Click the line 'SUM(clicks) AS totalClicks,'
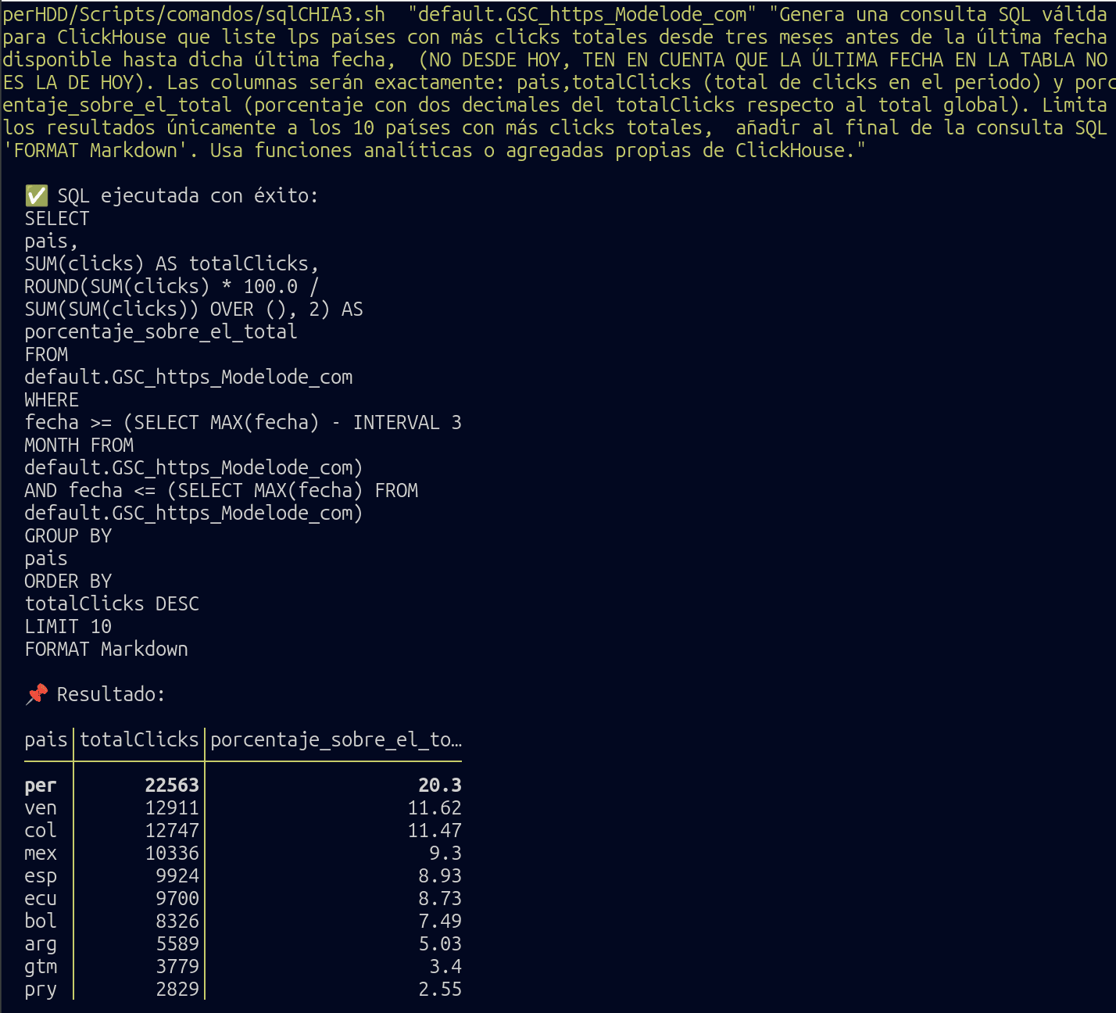1116x1013 pixels. coord(172,264)
